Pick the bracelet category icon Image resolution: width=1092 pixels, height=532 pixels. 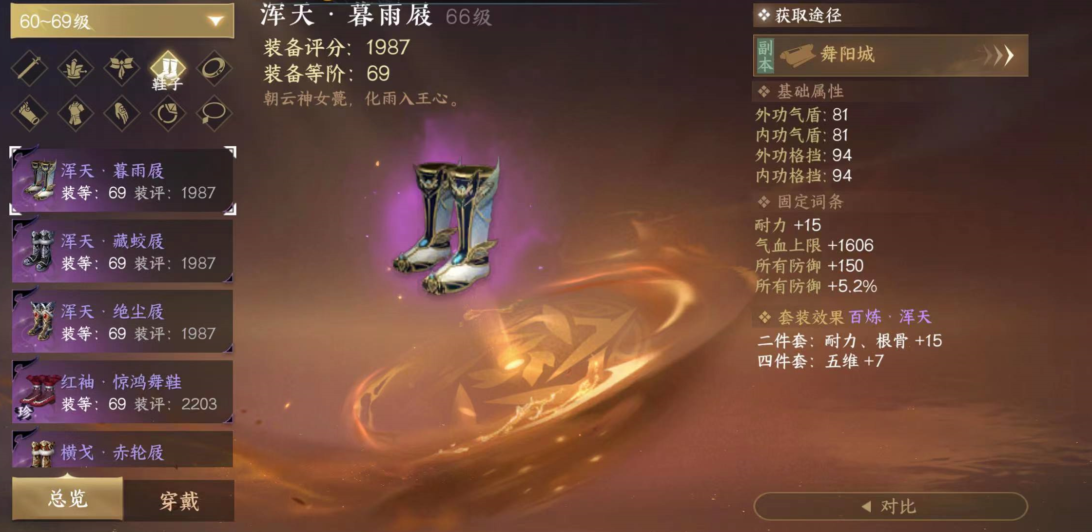(x=214, y=68)
